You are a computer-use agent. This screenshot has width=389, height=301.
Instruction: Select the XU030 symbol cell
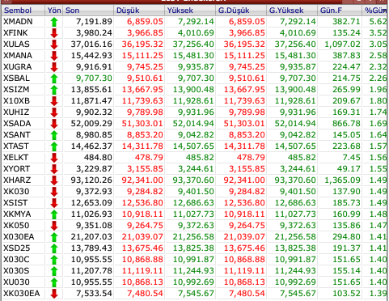pyautogui.click(x=23, y=282)
